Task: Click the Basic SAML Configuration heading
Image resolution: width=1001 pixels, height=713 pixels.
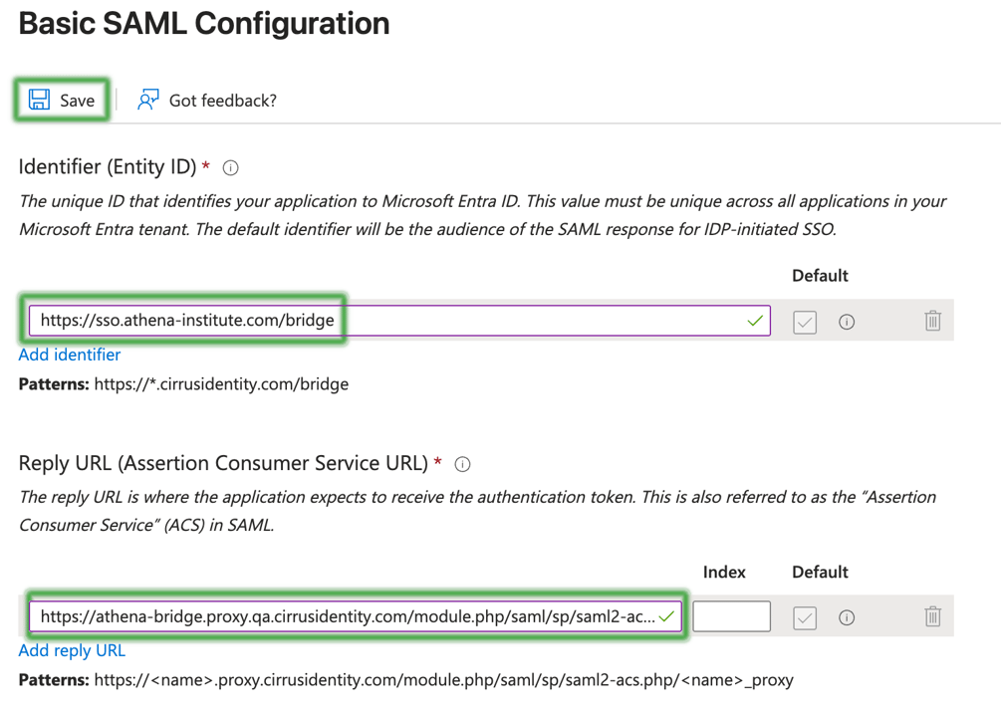Action: (204, 24)
